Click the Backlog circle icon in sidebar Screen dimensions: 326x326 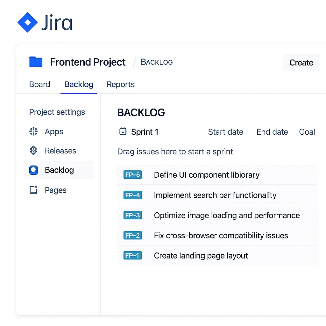[33, 170]
